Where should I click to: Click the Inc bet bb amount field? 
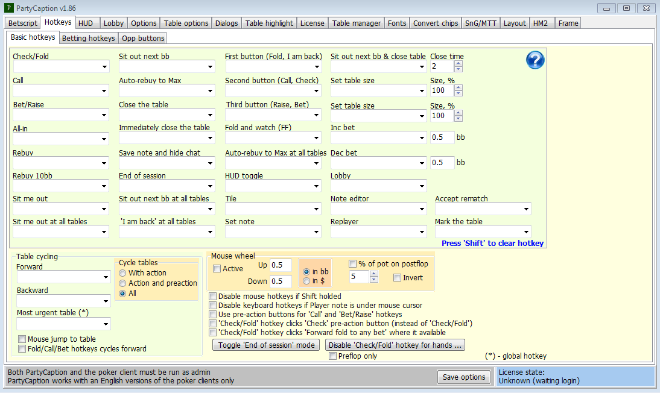[x=442, y=137]
